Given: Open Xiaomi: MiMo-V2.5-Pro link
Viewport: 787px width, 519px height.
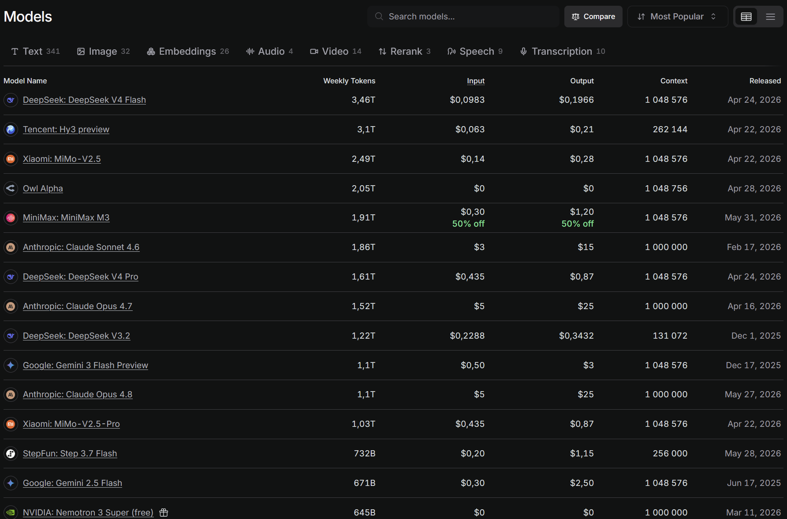Looking at the screenshot, I should [x=71, y=424].
